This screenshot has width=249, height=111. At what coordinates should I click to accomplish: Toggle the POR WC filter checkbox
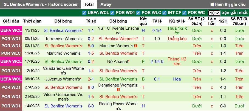(185, 13)
